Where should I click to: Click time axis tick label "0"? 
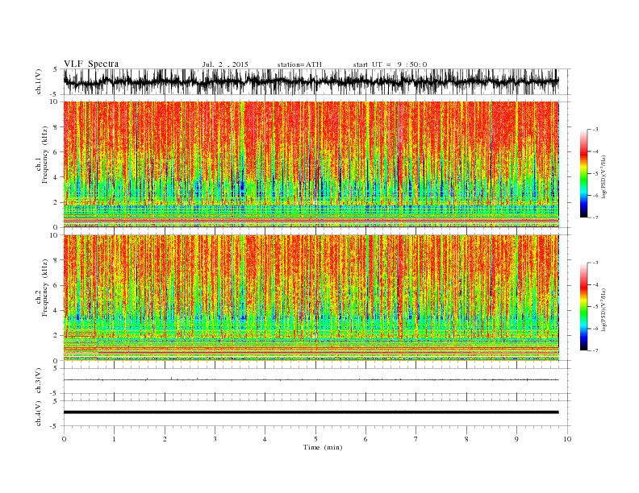click(x=64, y=439)
